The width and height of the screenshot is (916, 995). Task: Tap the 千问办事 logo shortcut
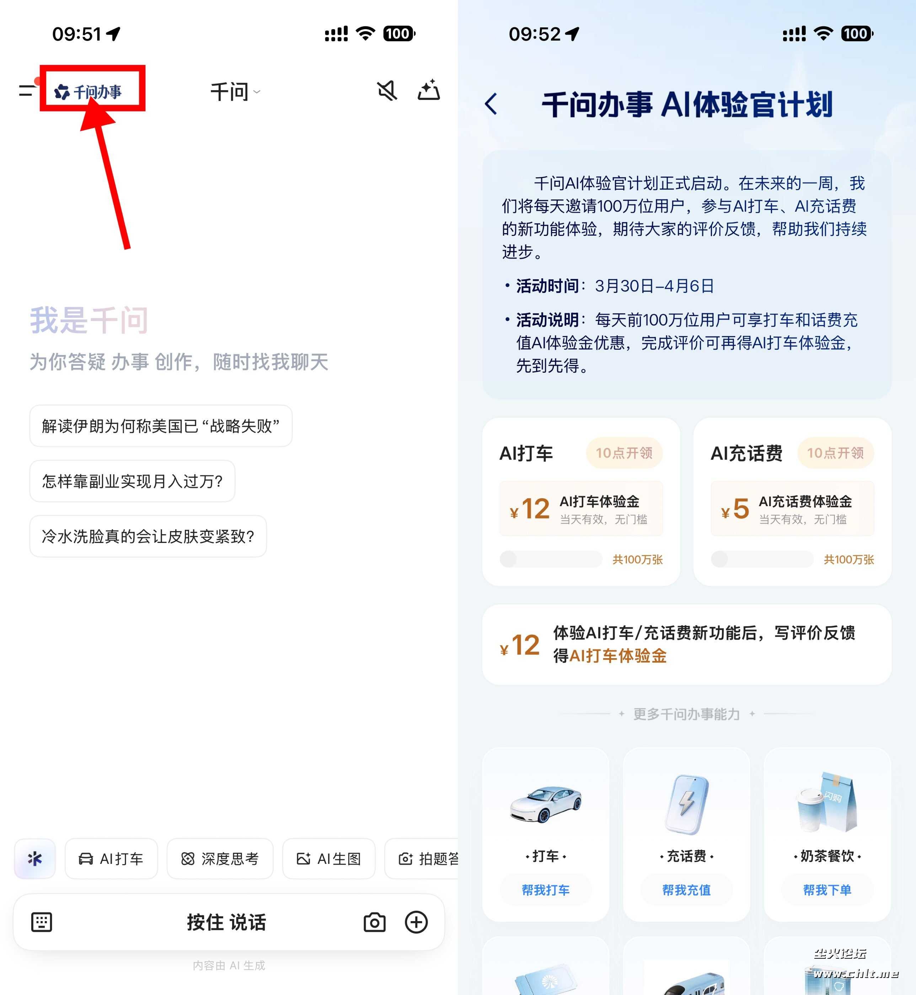pyautogui.click(x=88, y=92)
